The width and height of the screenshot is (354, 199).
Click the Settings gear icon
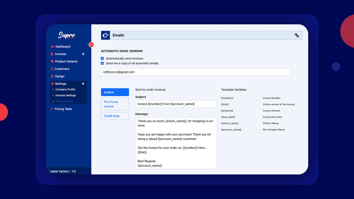click(x=52, y=84)
